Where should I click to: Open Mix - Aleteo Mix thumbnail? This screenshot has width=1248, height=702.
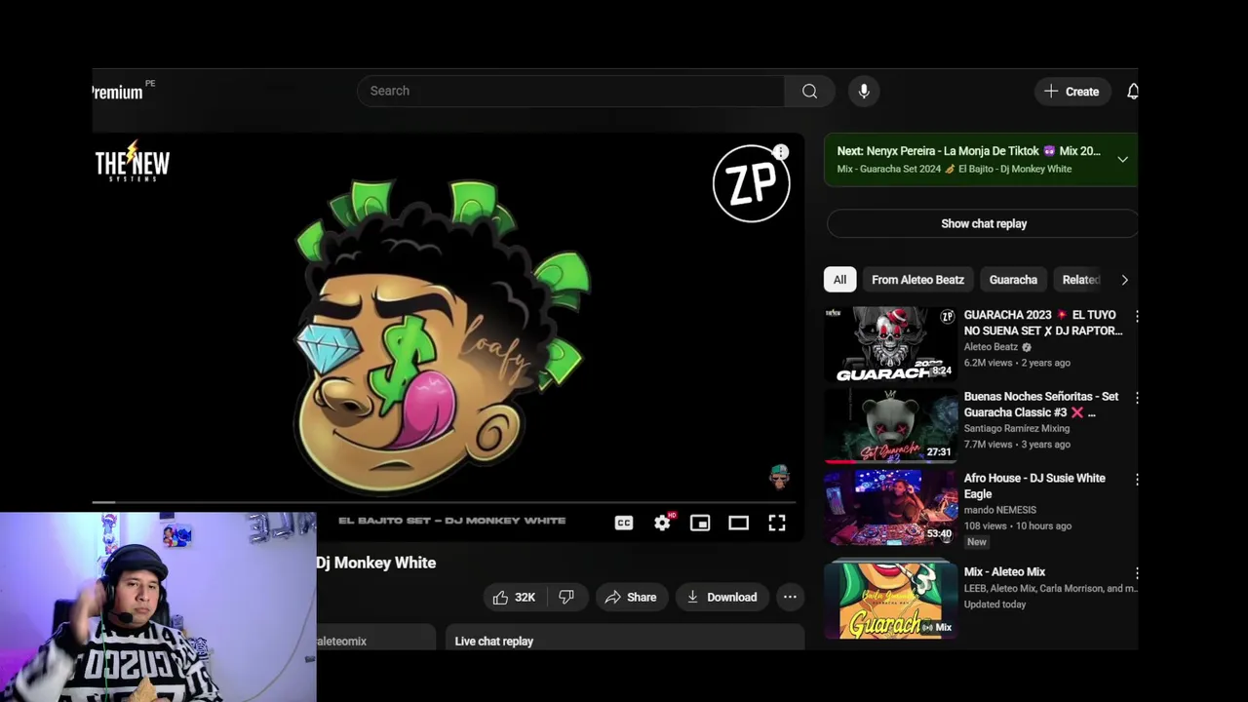[x=891, y=600]
